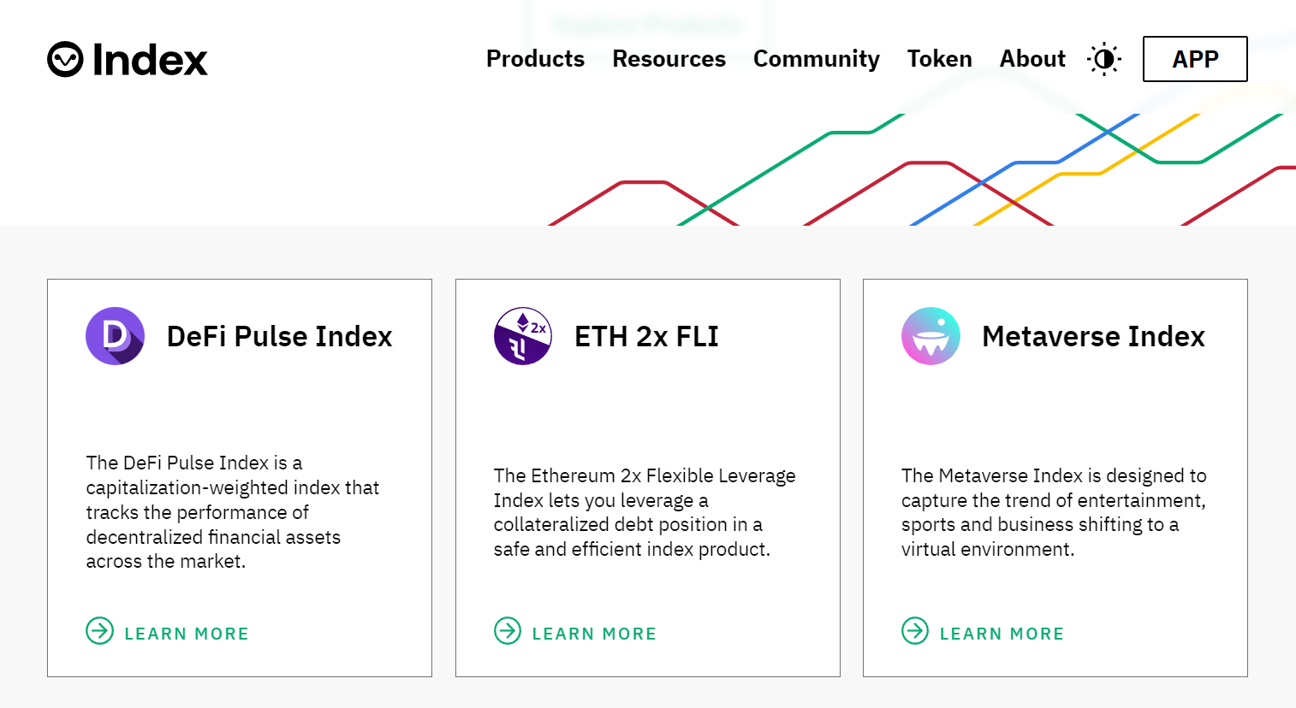Click Learn More under ETH 2x FLI
The width and height of the screenshot is (1296, 708).
click(594, 634)
